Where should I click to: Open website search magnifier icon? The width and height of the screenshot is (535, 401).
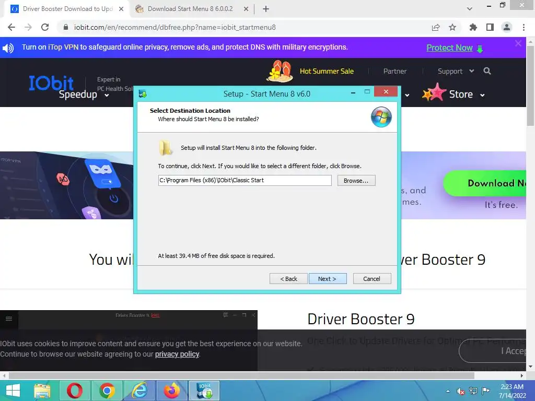pyautogui.click(x=487, y=71)
